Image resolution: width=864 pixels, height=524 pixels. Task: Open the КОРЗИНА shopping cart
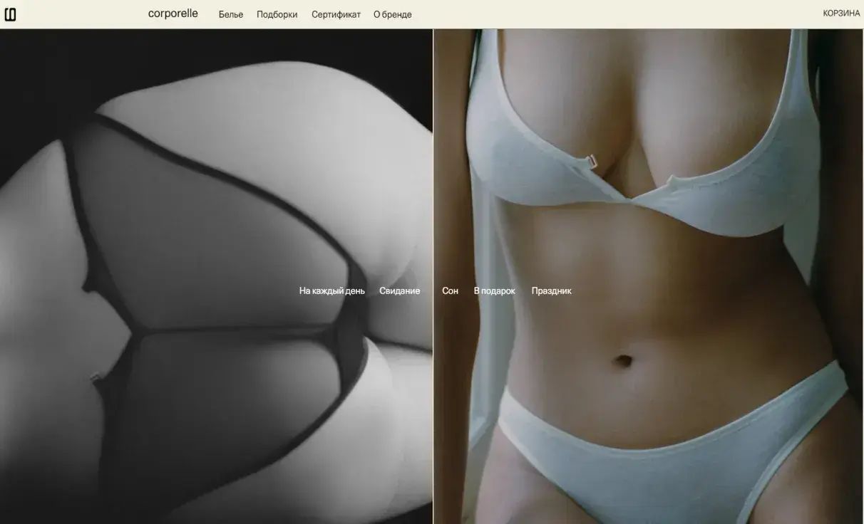pos(841,14)
